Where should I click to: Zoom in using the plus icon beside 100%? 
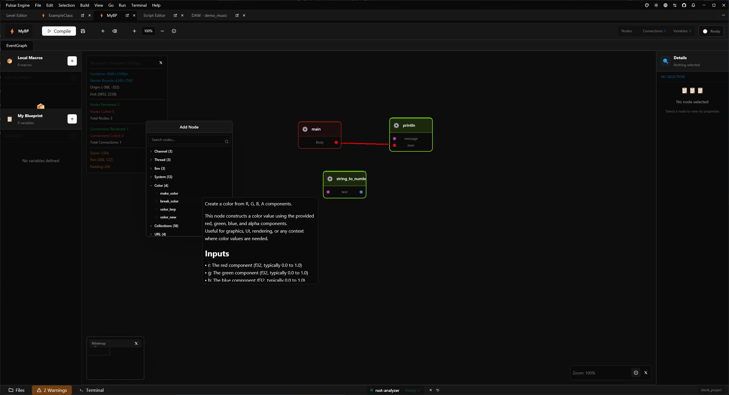tap(134, 31)
